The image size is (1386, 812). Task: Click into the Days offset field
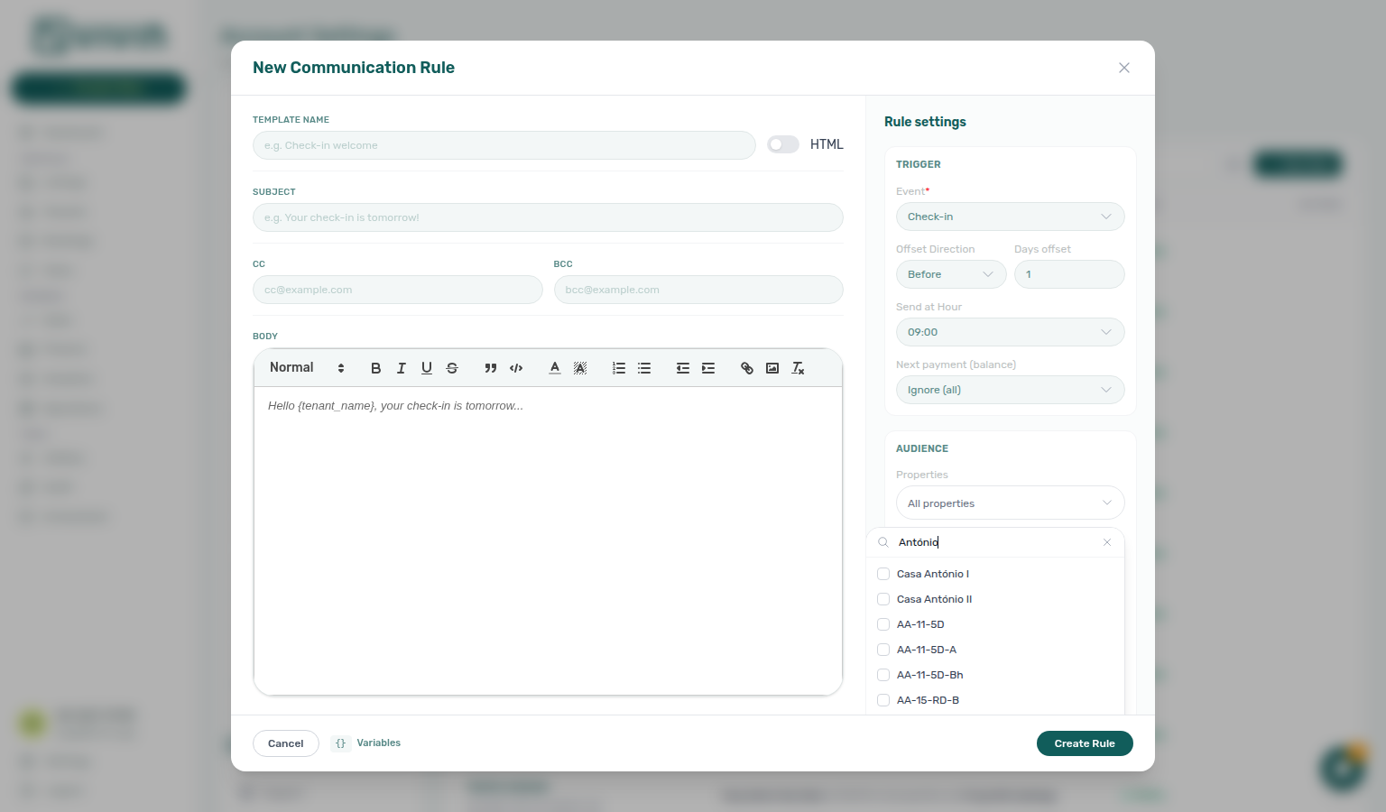pyautogui.click(x=1069, y=274)
